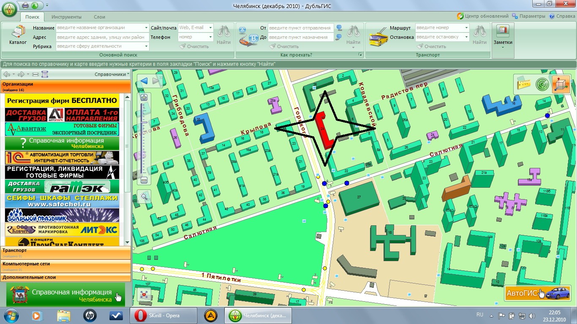The width and height of the screenshot is (577, 324).
Task: Click the map zoom slider track
Action: [x=144, y=139]
